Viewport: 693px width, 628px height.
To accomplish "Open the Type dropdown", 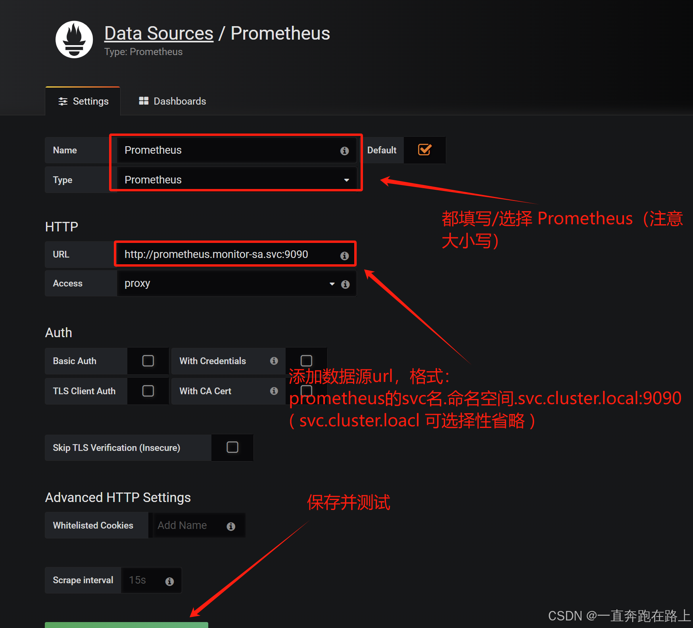I will [x=237, y=180].
